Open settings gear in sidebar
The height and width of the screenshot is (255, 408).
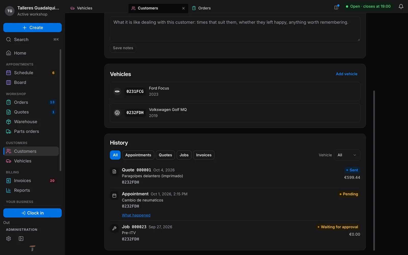coord(9,238)
